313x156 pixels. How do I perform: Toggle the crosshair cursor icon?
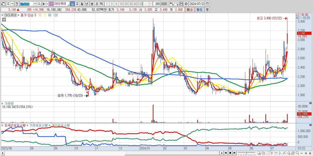coord(272,153)
